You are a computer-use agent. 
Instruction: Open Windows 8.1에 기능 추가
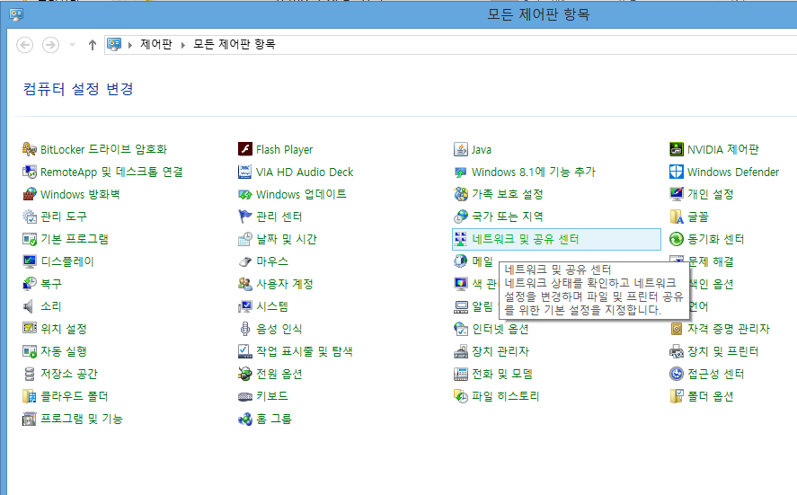[533, 172]
